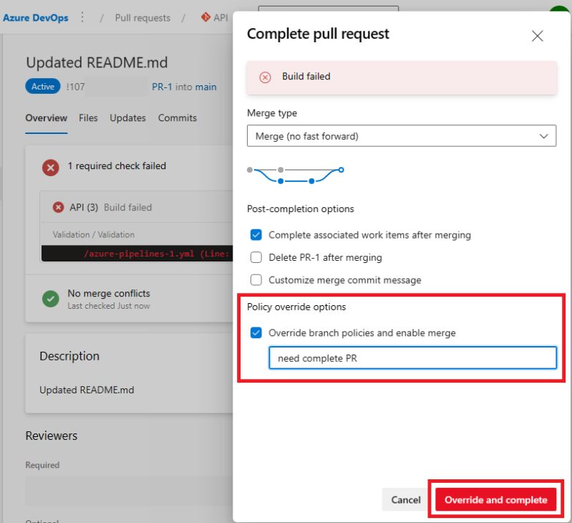Open the API repository breadcrumb
This screenshot has height=523, width=572.
point(220,17)
